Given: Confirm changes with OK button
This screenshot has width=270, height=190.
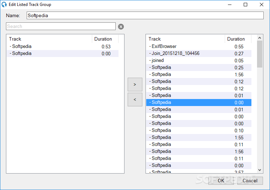Looking at the screenshot, I should [221, 181].
